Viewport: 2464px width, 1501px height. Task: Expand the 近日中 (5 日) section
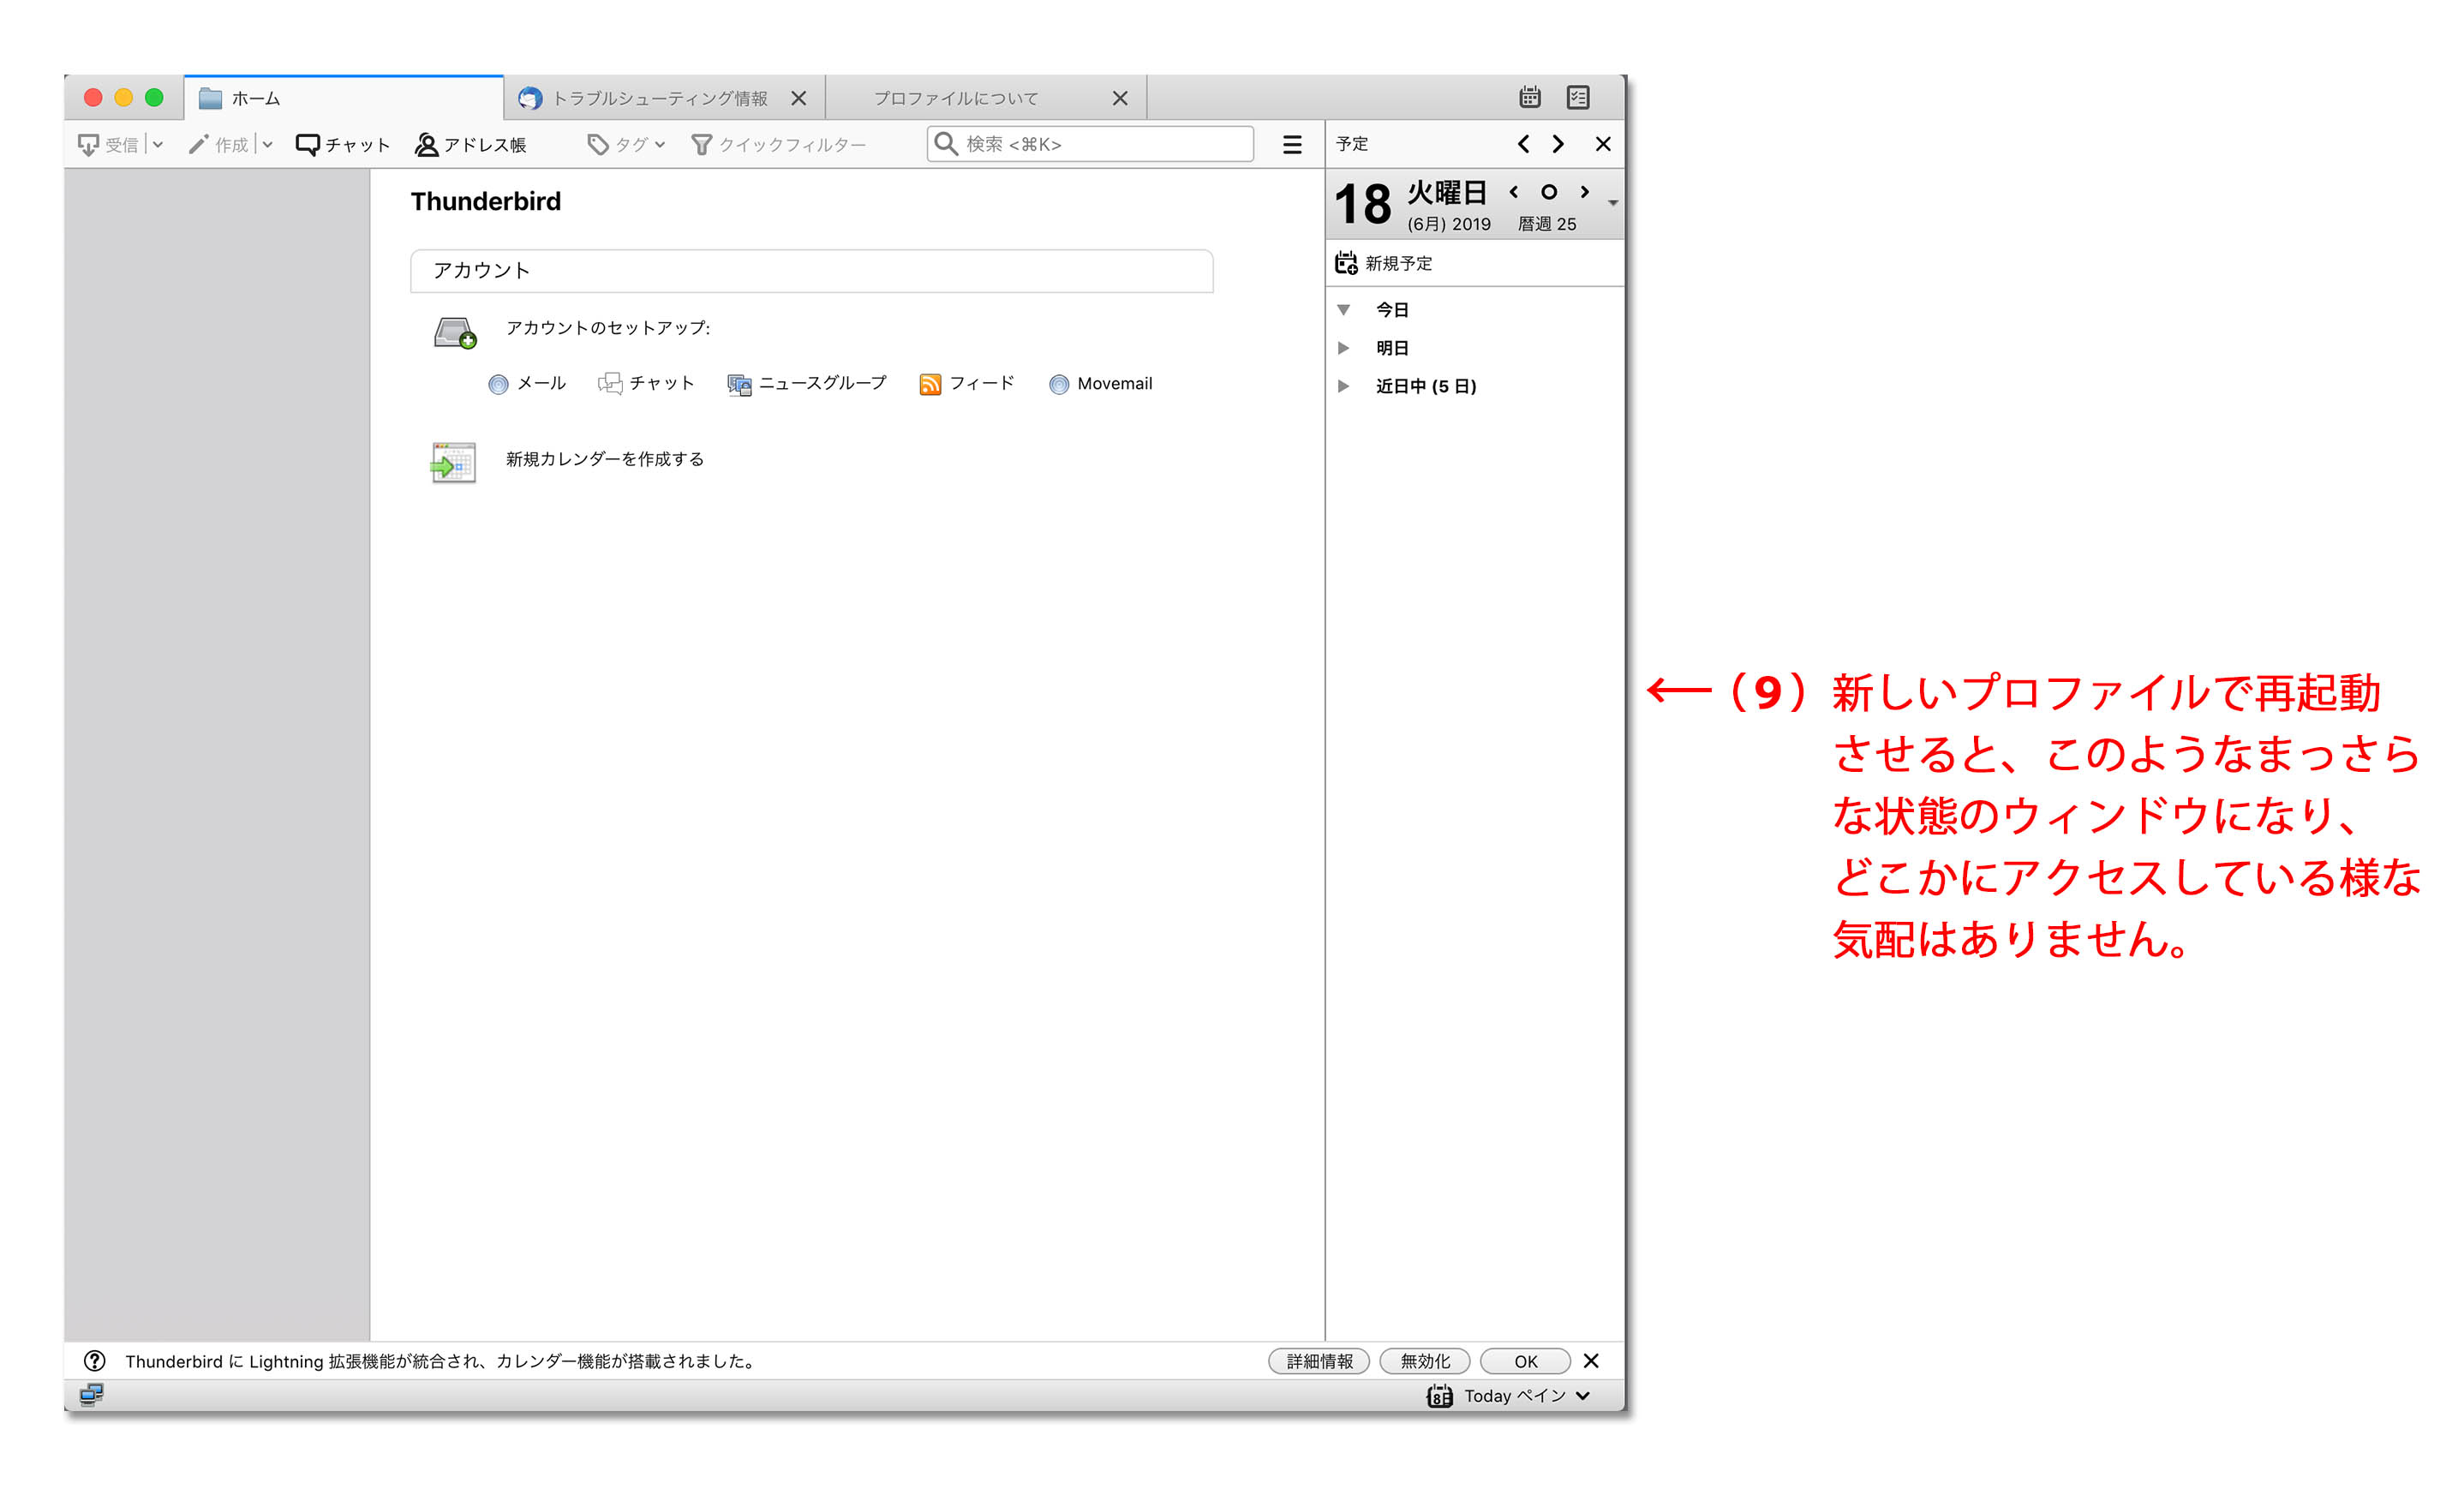coord(1344,386)
